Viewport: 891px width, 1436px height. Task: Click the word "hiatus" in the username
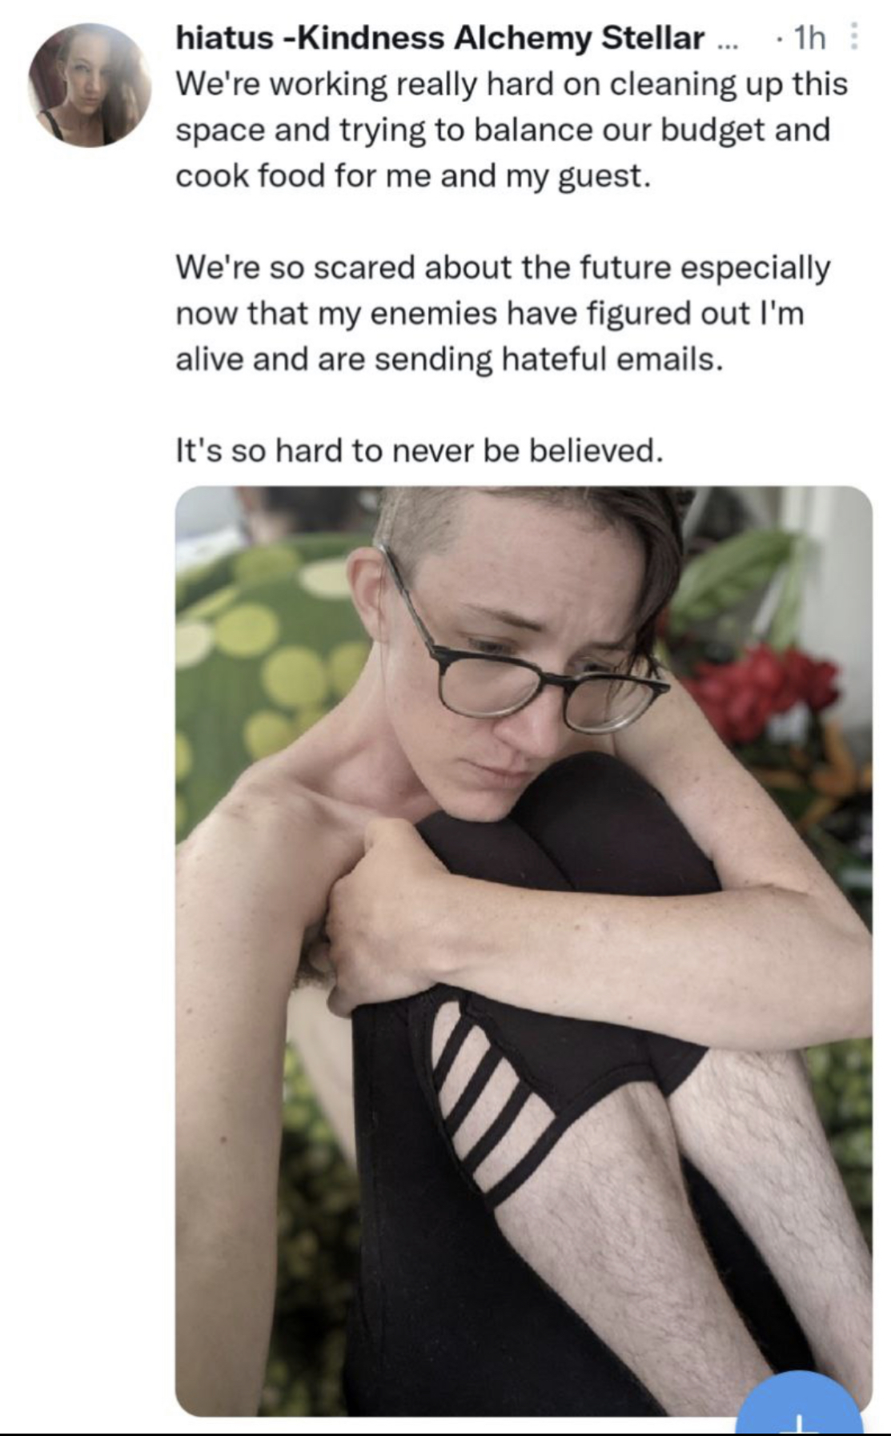click(x=225, y=38)
